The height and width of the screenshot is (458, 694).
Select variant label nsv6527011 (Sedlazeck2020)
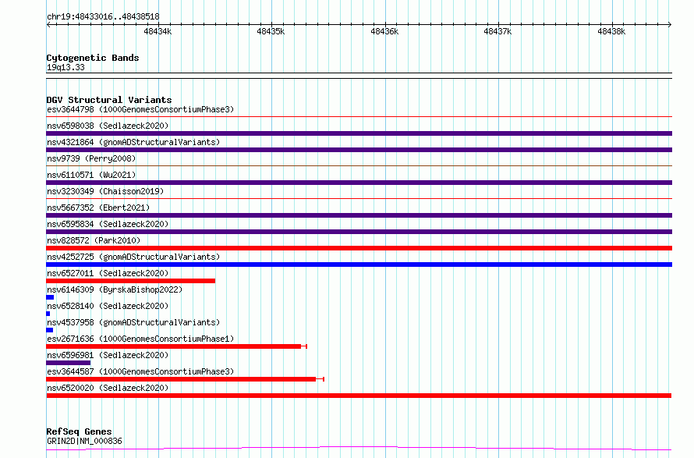(108, 273)
